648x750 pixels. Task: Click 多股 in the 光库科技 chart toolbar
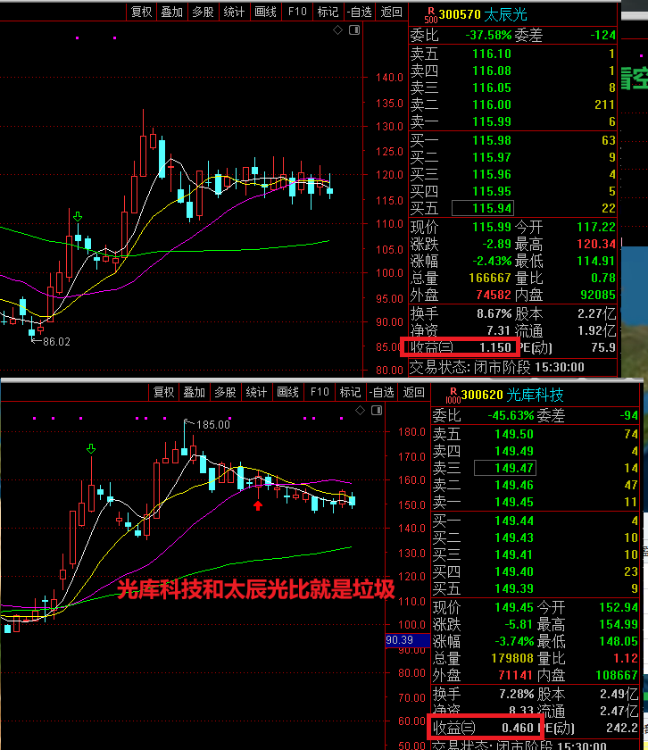pyautogui.click(x=226, y=392)
